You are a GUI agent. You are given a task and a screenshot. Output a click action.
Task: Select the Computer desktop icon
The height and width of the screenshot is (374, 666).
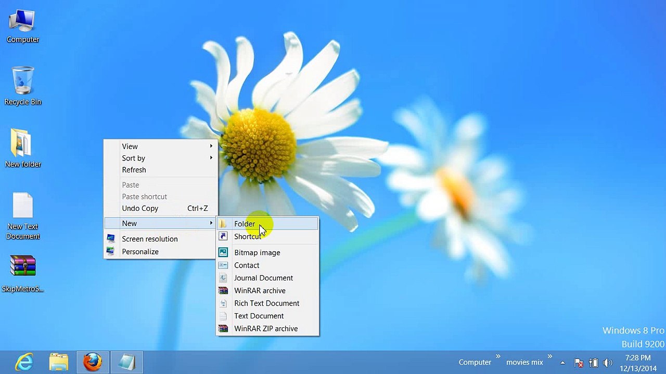22,27
